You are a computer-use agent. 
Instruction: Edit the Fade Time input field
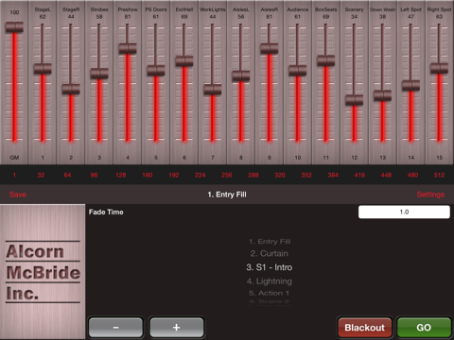pos(404,212)
